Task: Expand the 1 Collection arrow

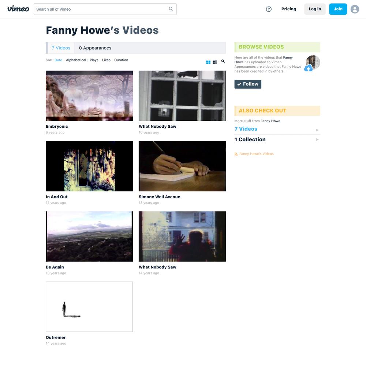Action: (x=317, y=139)
